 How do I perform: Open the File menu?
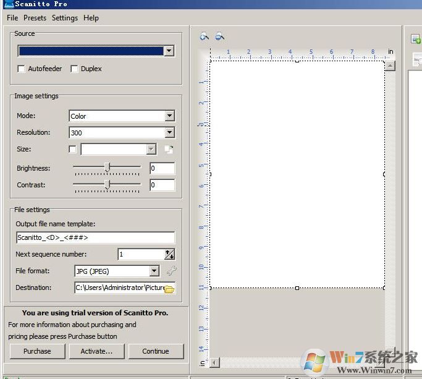pos(12,18)
